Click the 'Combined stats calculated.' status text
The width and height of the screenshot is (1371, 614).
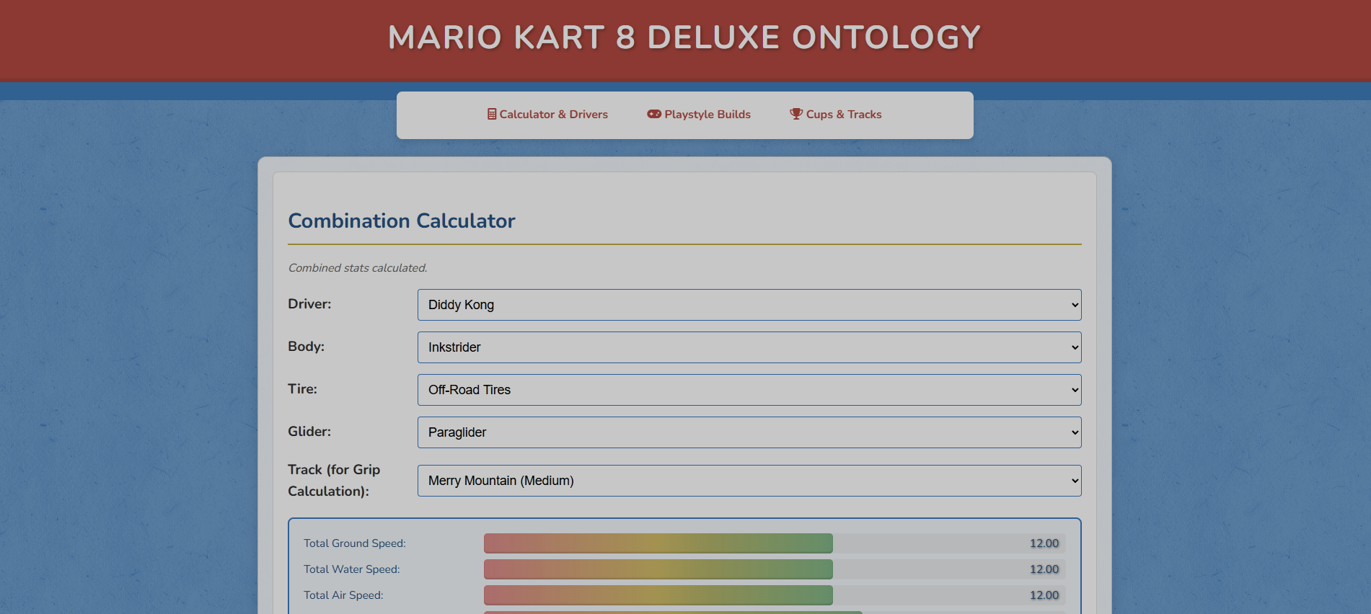[x=358, y=268]
